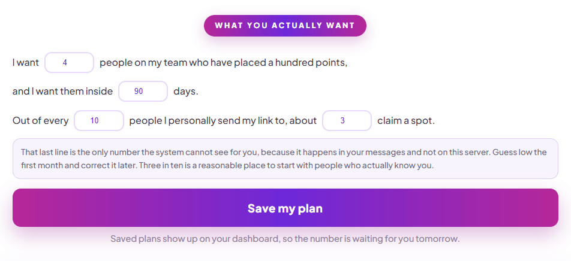571x261 pixels.
Task: Click the sentence starting 'That last line'
Action: [256, 152]
